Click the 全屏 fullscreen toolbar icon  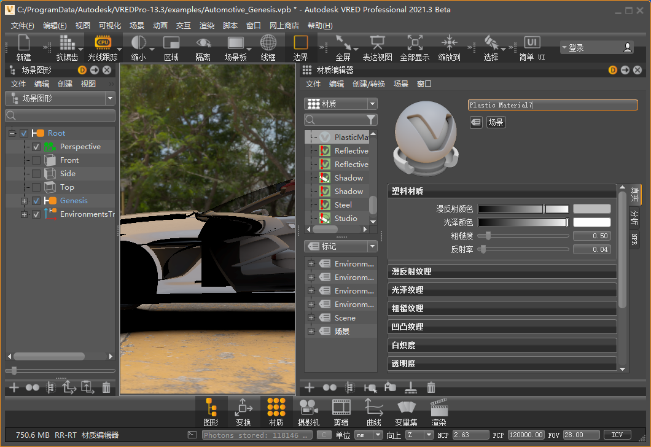(343, 42)
